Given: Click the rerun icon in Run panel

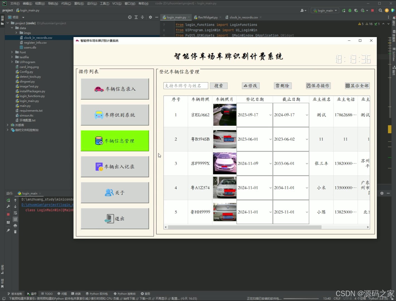Looking at the screenshot, I should 8,200.
